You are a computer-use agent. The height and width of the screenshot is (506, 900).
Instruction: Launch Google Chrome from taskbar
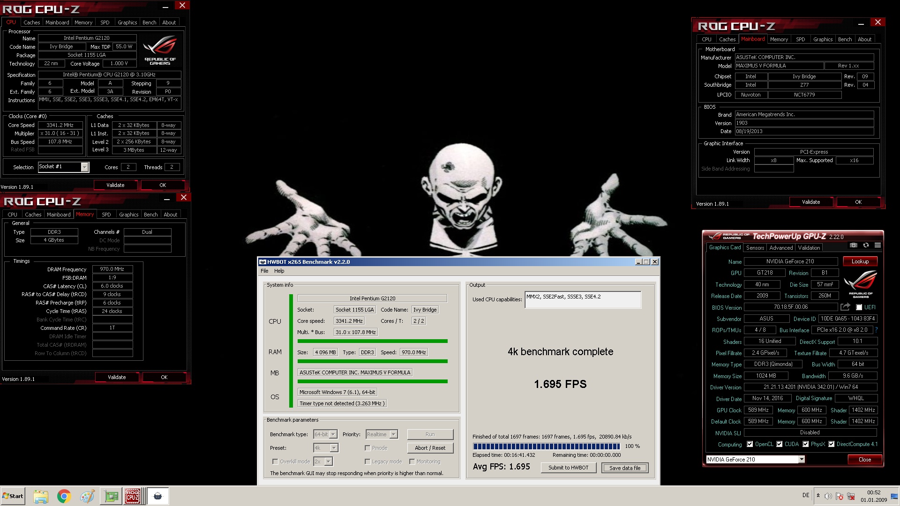(64, 496)
